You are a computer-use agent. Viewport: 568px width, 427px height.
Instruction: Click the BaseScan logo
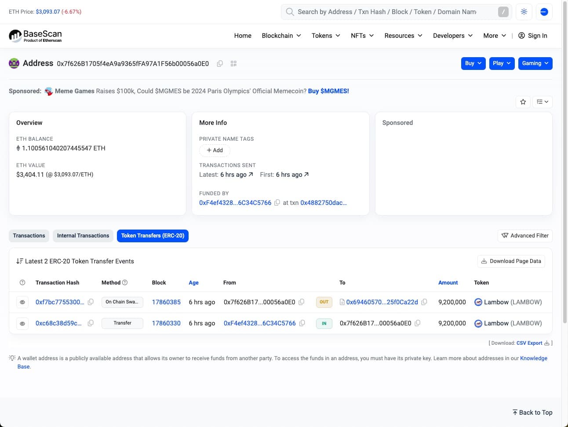[x=35, y=36]
